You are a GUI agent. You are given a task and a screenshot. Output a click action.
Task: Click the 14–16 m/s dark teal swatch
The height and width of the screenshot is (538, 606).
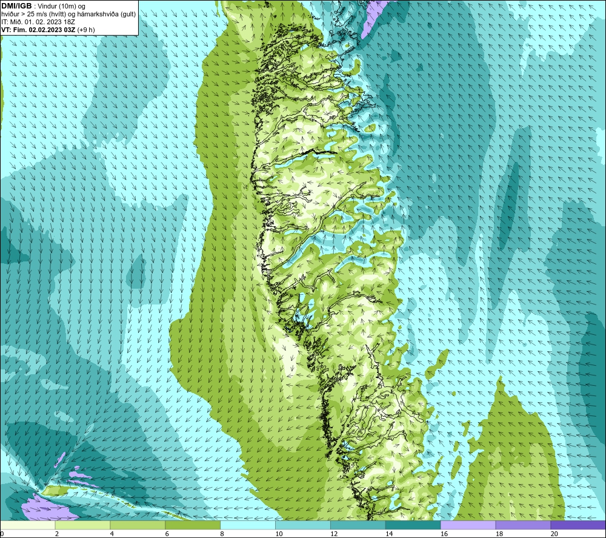coord(413,525)
